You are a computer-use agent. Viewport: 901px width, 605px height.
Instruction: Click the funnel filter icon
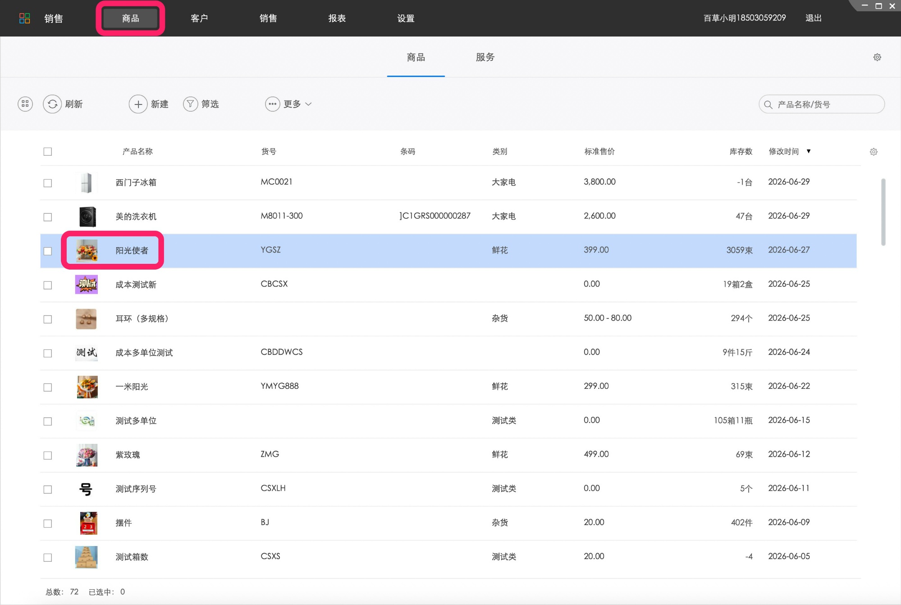191,104
